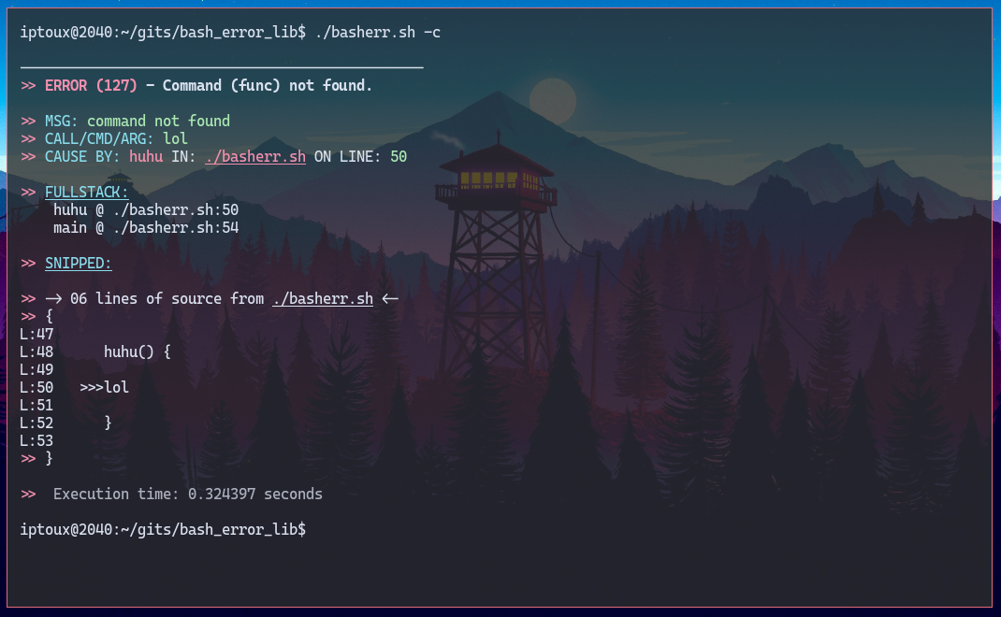Click 'Command (func) not found.' text
This screenshot has width=1001, height=617.
tap(267, 85)
